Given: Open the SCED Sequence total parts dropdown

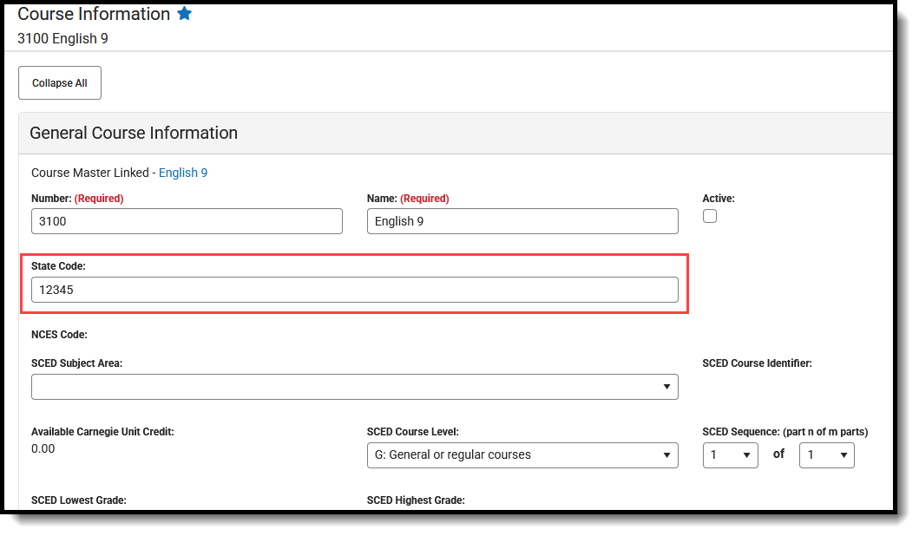Looking at the screenshot, I should (x=826, y=455).
